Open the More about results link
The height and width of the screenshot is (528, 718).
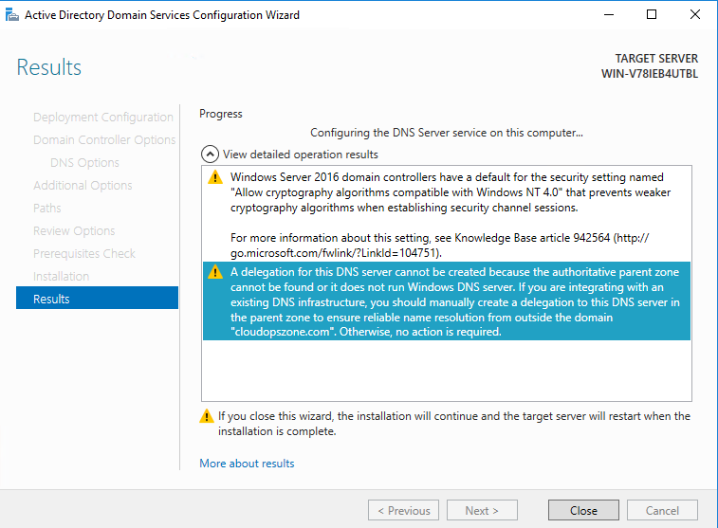(247, 463)
